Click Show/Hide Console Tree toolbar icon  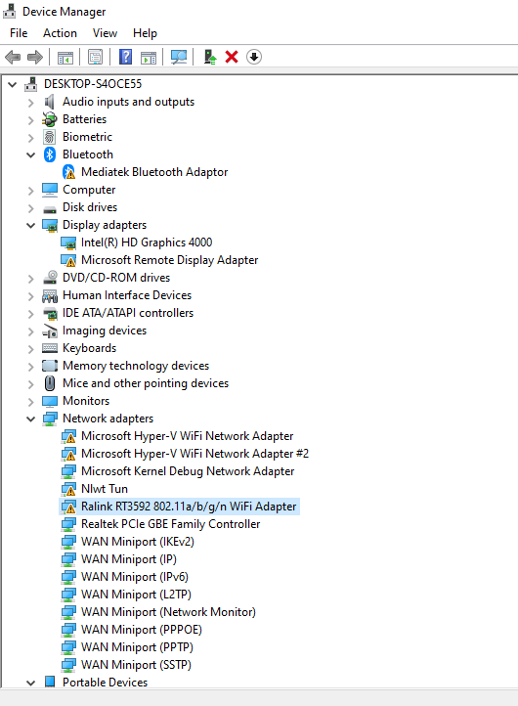[65, 57]
